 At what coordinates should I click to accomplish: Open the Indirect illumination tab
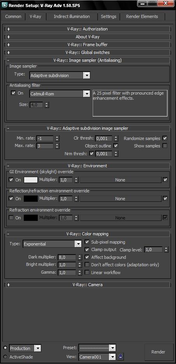click(x=72, y=16)
